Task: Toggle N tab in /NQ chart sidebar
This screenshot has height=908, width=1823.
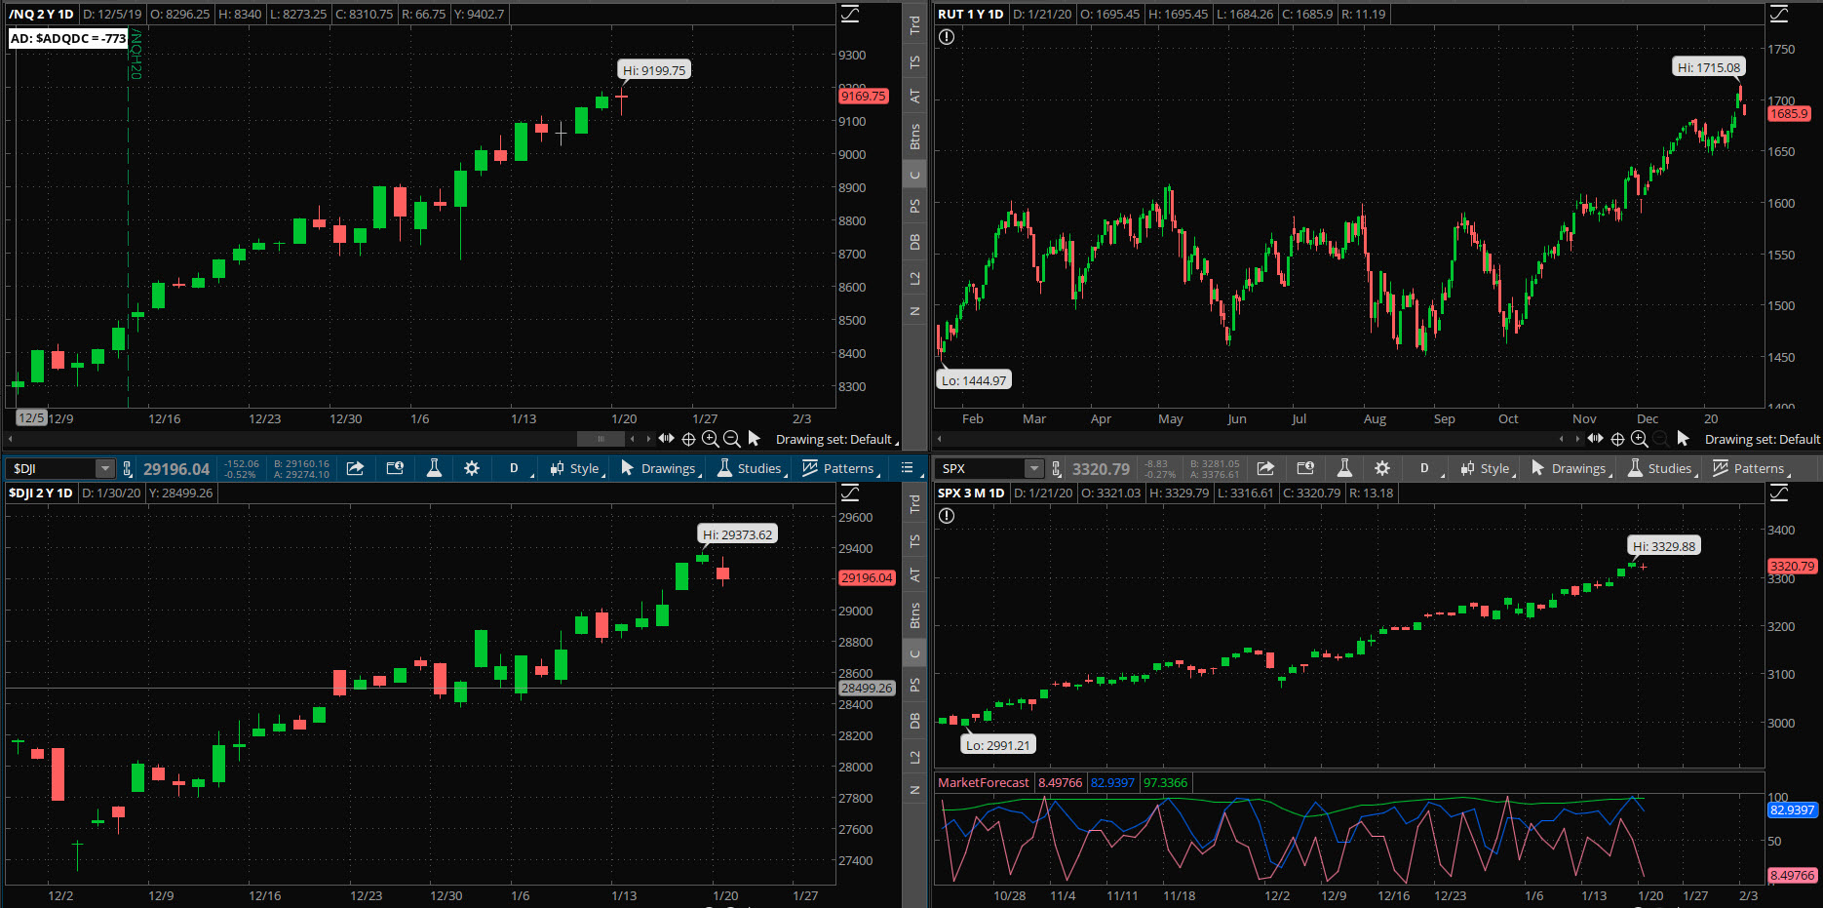Action: tap(914, 311)
